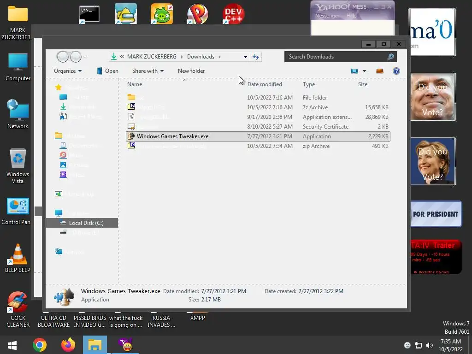
Task: Open the RUSSIA INVADES desktop item
Action: tap(161, 321)
